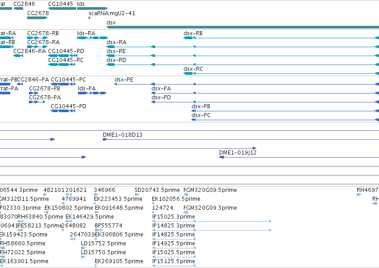Select the 4769941 EST label
This screenshot has width=379, height=268.
[74, 199]
